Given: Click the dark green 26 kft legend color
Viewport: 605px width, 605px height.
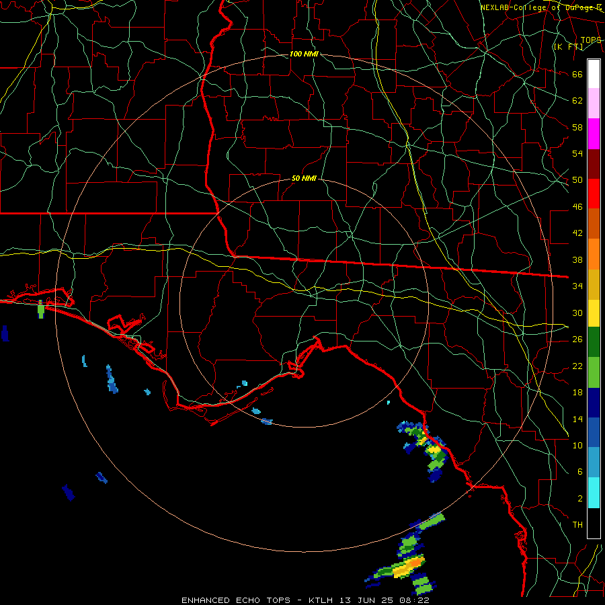Looking at the screenshot, I should pyautogui.click(x=594, y=342).
